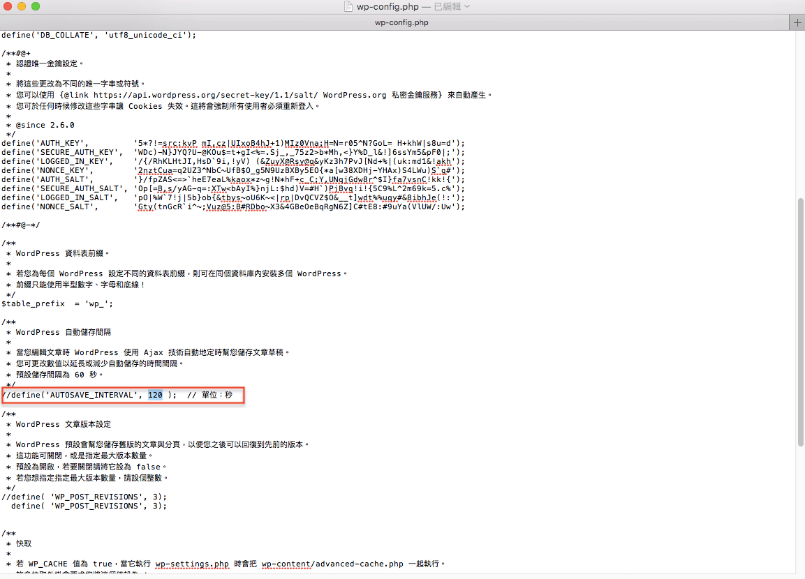Click the define('AUTH_KEY' line
Screen dimensions: 805x579
click(x=233, y=143)
